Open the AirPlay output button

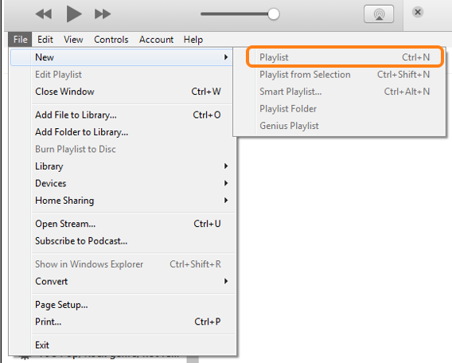[x=379, y=14]
